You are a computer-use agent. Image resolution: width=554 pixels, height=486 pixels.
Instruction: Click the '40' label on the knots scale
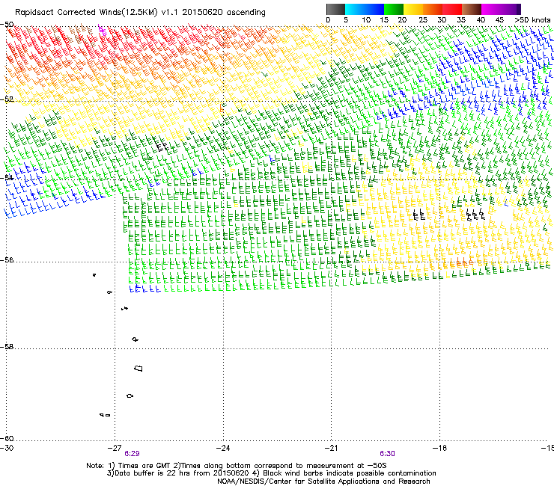[x=481, y=20]
